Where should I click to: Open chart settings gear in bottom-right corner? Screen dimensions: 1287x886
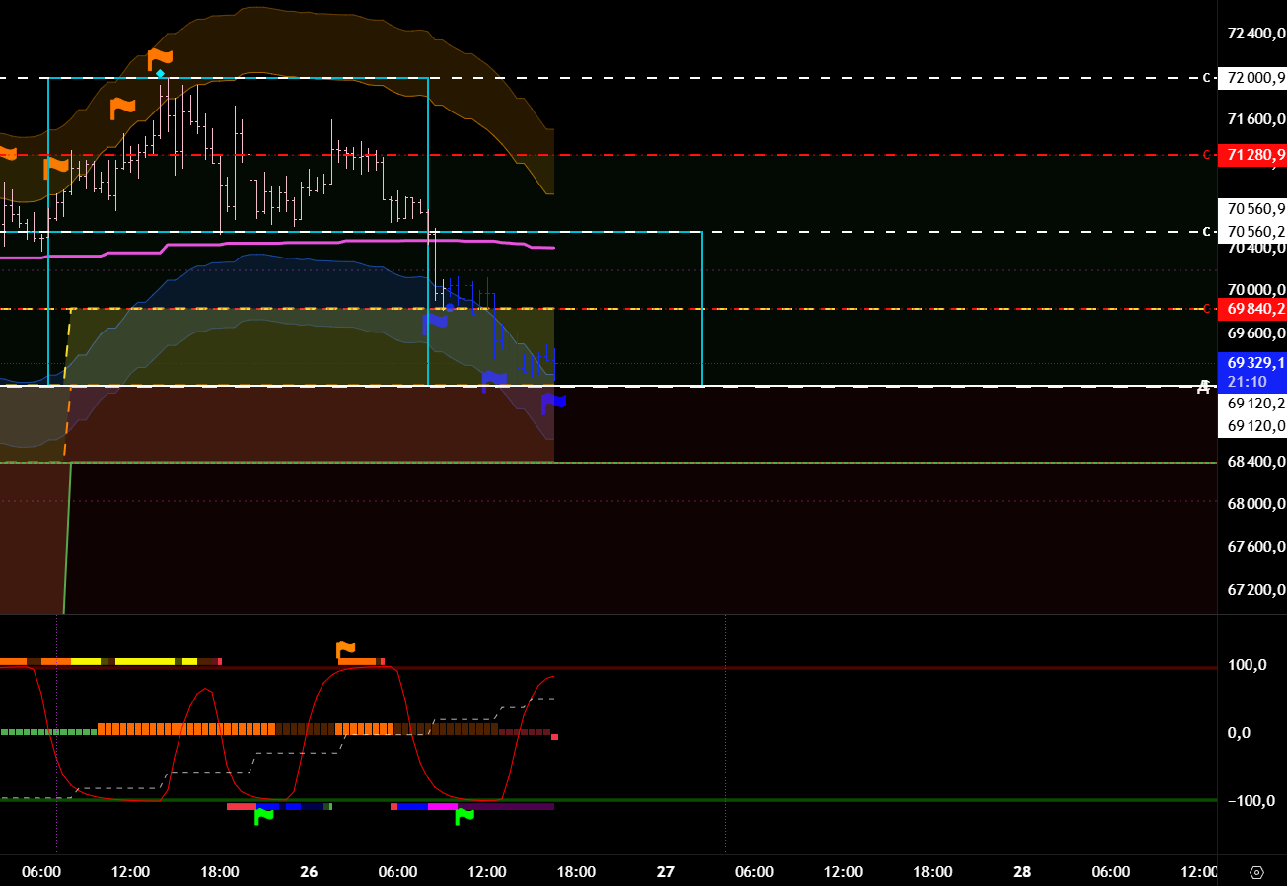[1256, 872]
